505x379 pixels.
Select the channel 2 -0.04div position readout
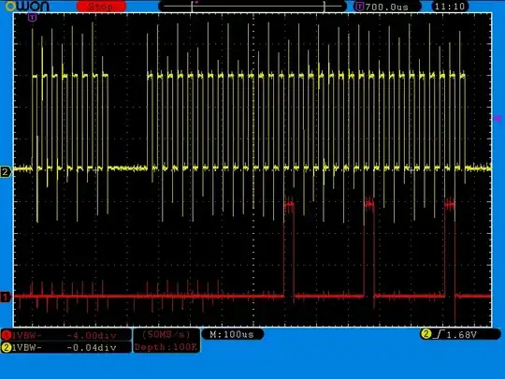click(91, 348)
